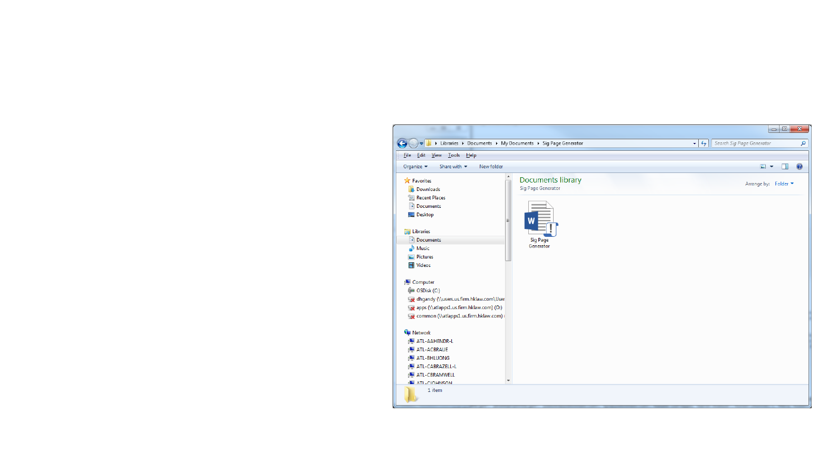The width and height of the screenshot is (836, 470).
Task: Open recent pages dropdown beside Forward button
Action: (x=422, y=143)
